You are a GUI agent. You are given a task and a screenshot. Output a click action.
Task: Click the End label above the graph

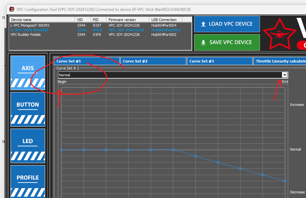pos(285,82)
